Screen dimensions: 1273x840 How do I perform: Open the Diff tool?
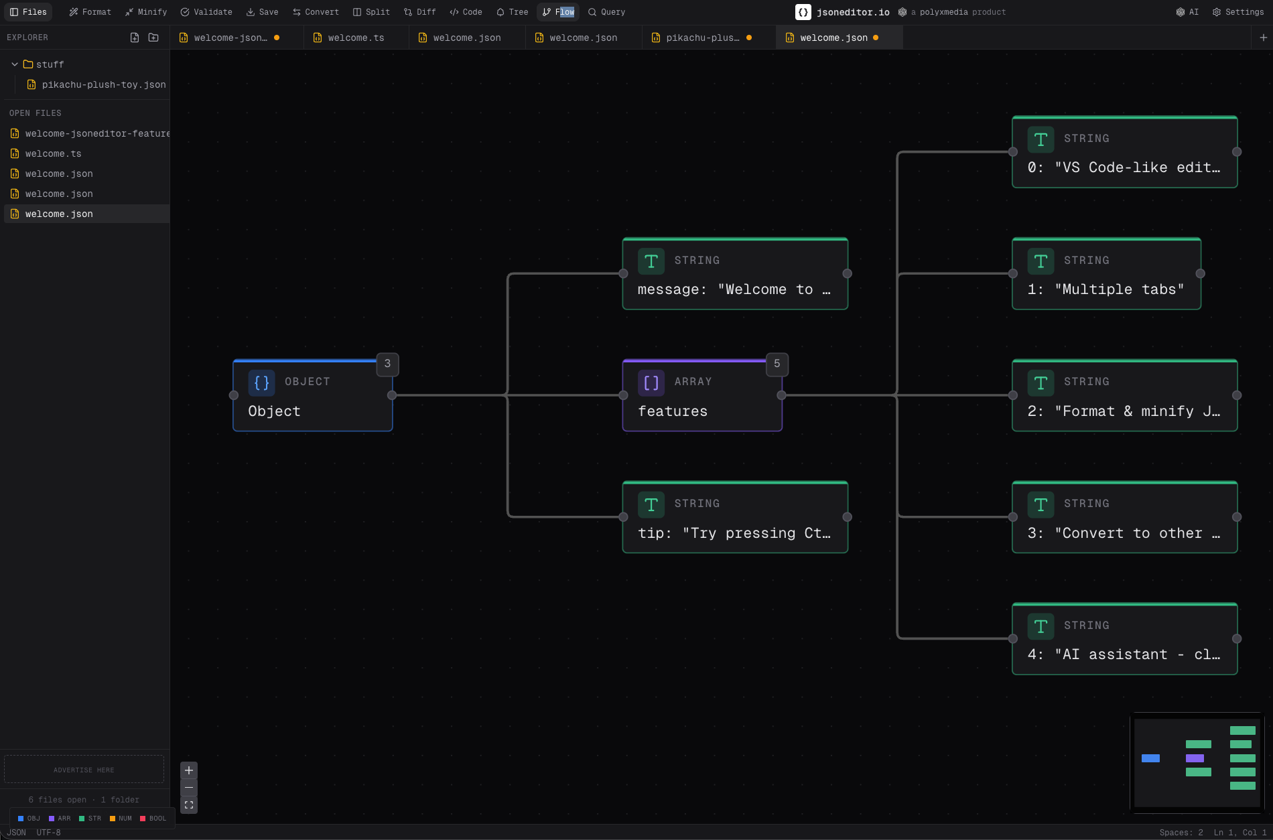coord(419,11)
